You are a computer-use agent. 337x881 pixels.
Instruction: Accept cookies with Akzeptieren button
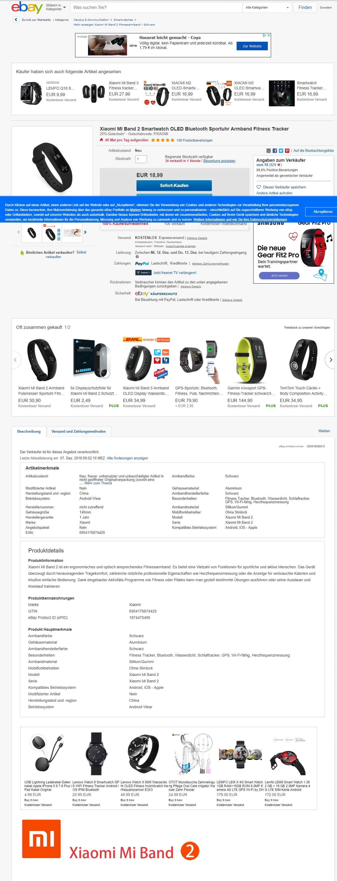coord(322,212)
